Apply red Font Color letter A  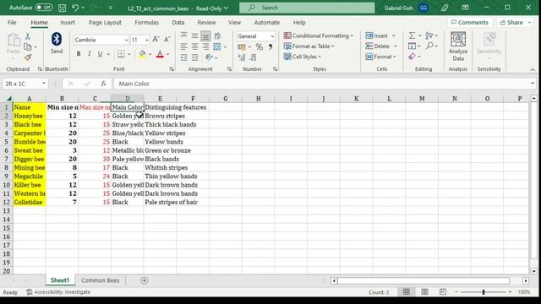pyautogui.click(x=160, y=54)
